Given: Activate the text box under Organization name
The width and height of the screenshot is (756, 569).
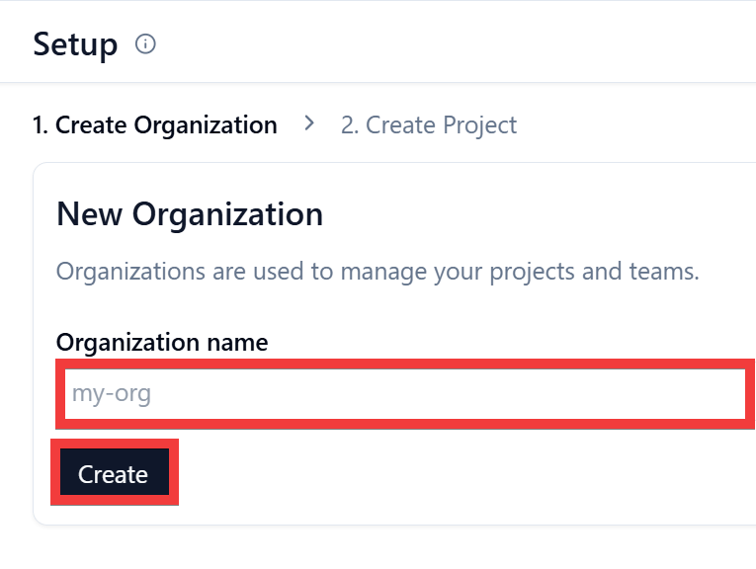Looking at the screenshot, I should tap(405, 393).
